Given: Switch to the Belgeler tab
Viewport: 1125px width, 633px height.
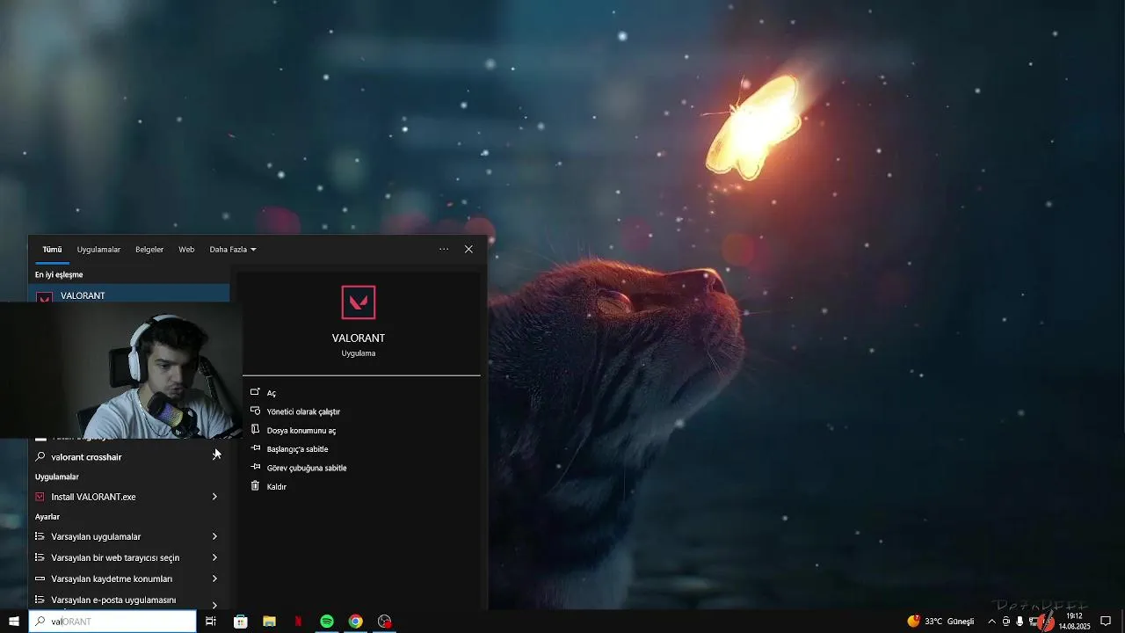Looking at the screenshot, I should [149, 250].
